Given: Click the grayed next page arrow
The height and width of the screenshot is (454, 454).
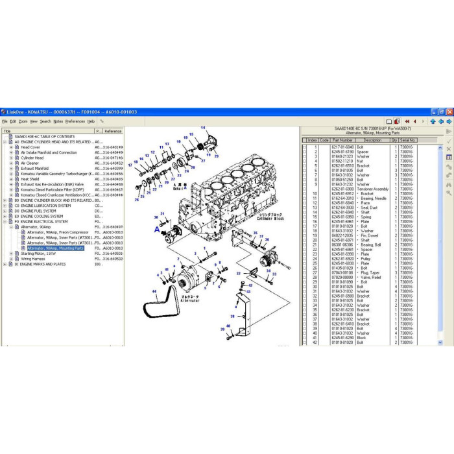Looking at the screenshot, I should 423,121.
